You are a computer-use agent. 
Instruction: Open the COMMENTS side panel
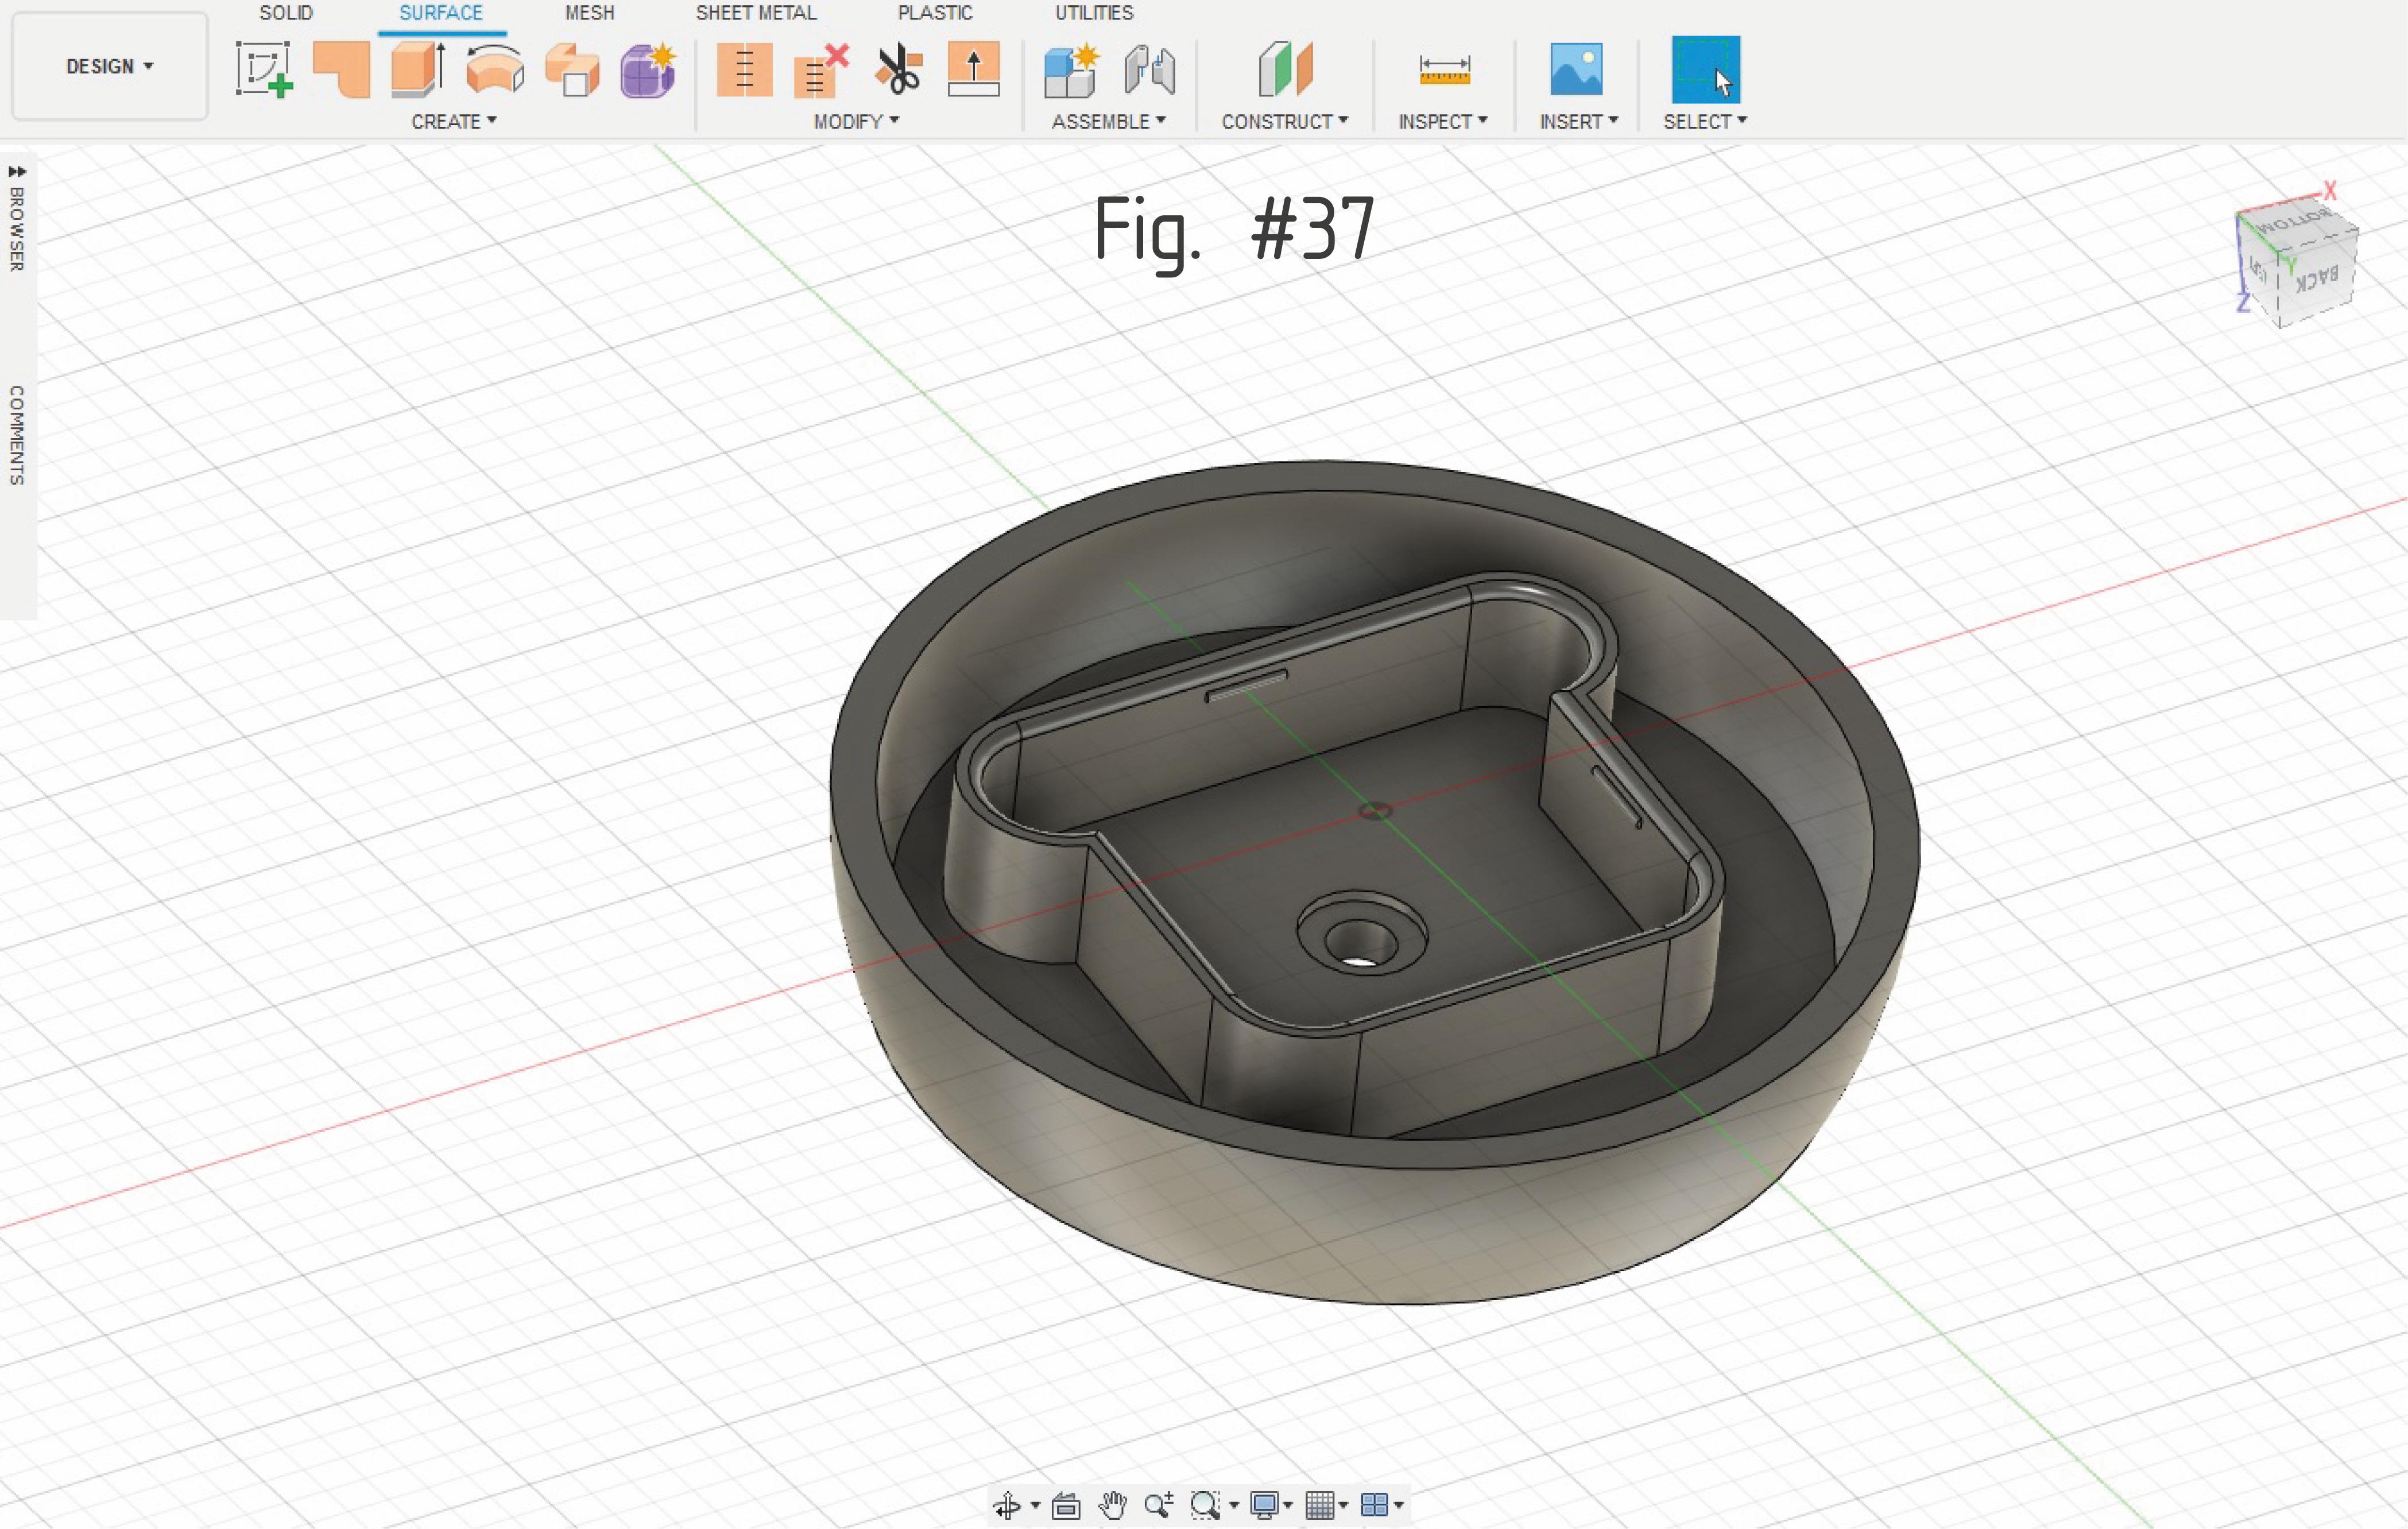click(x=16, y=435)
